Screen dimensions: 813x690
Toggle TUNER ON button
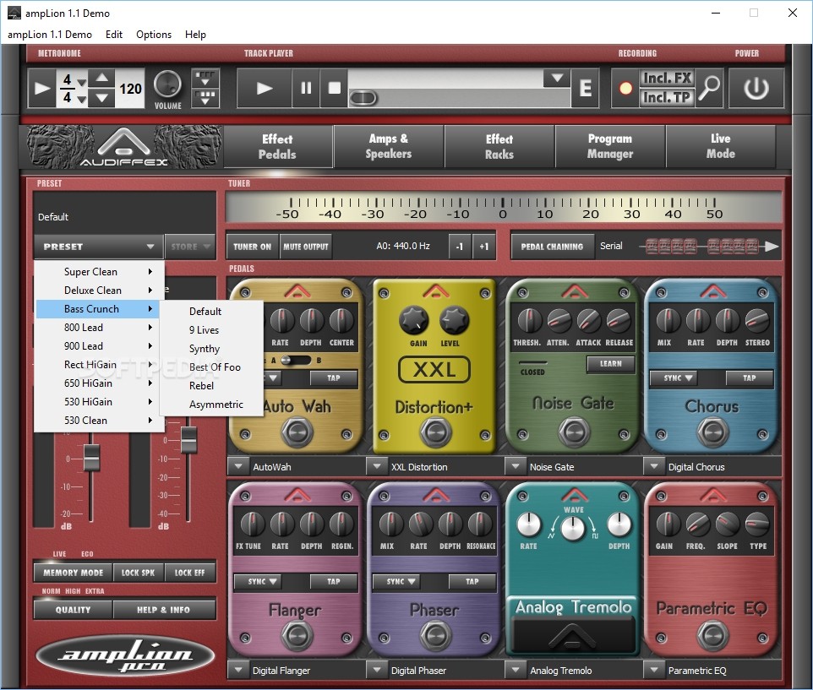[x=253, y=247]
